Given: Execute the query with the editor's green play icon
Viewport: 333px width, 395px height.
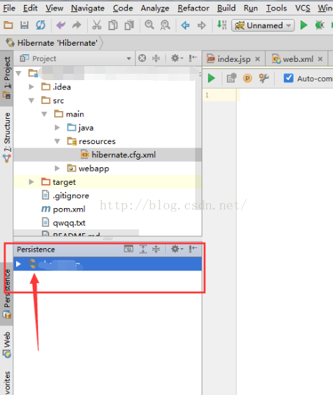Looking at the screenshot, I should click(x=211, y=78).
